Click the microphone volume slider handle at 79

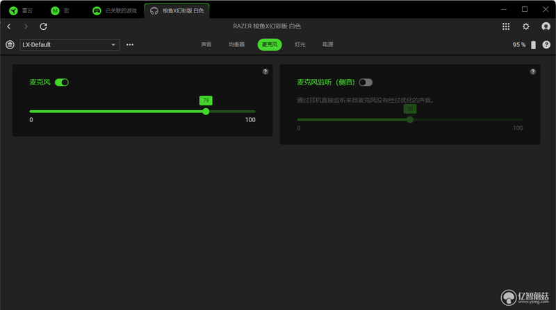(x=206, y=112)
